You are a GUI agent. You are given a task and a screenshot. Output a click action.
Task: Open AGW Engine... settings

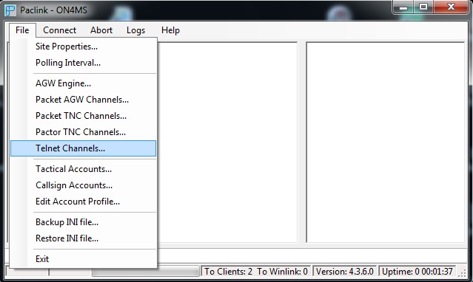click(83, 83)
